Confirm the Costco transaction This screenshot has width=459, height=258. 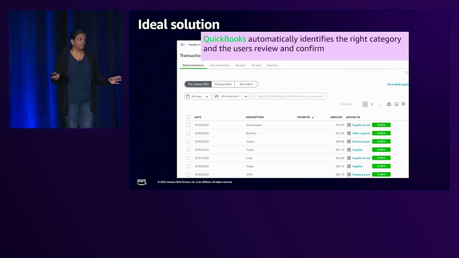381,141
